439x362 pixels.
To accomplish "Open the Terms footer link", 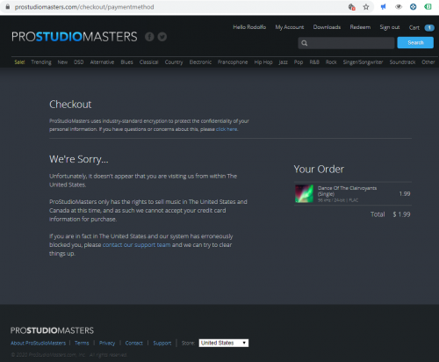I will (x=82, y=343).
